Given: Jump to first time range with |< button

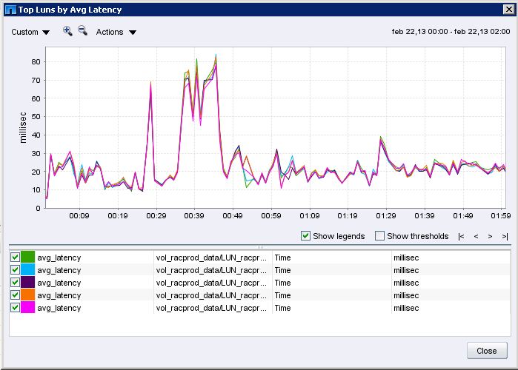Looking at the screenshot, I should [x=461, y=236].
